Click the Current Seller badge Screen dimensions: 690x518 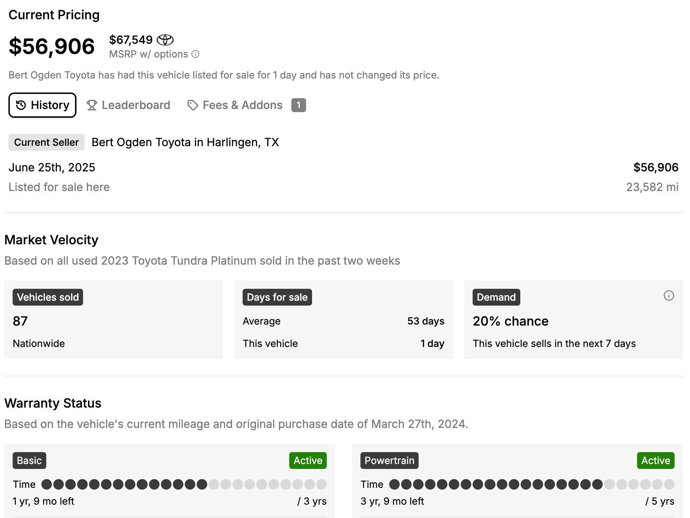[46, 142]
